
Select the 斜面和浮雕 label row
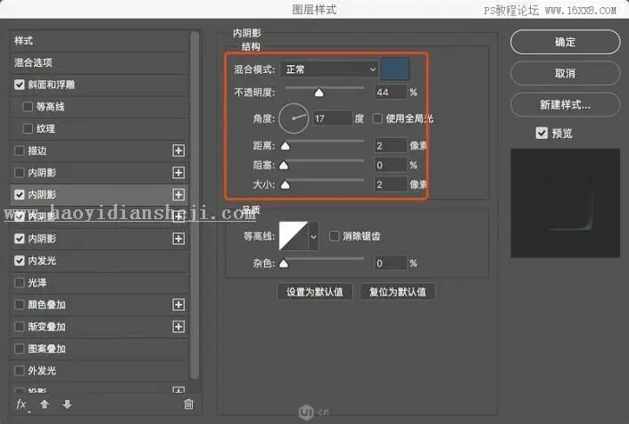[99, 85]
